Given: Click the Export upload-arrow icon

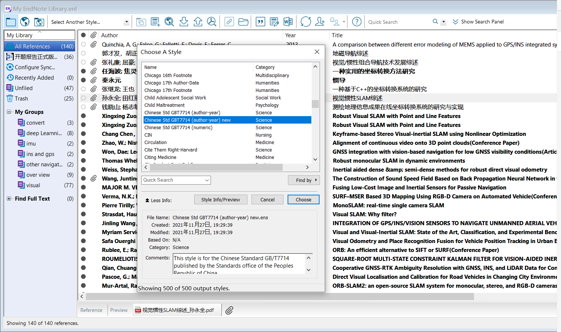Looking at the screenshot, I should coord(198,22).
